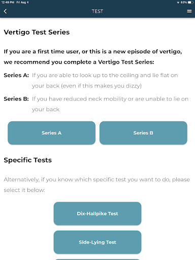Click the Vertigo Test Series heading

(x=37, y=32)
